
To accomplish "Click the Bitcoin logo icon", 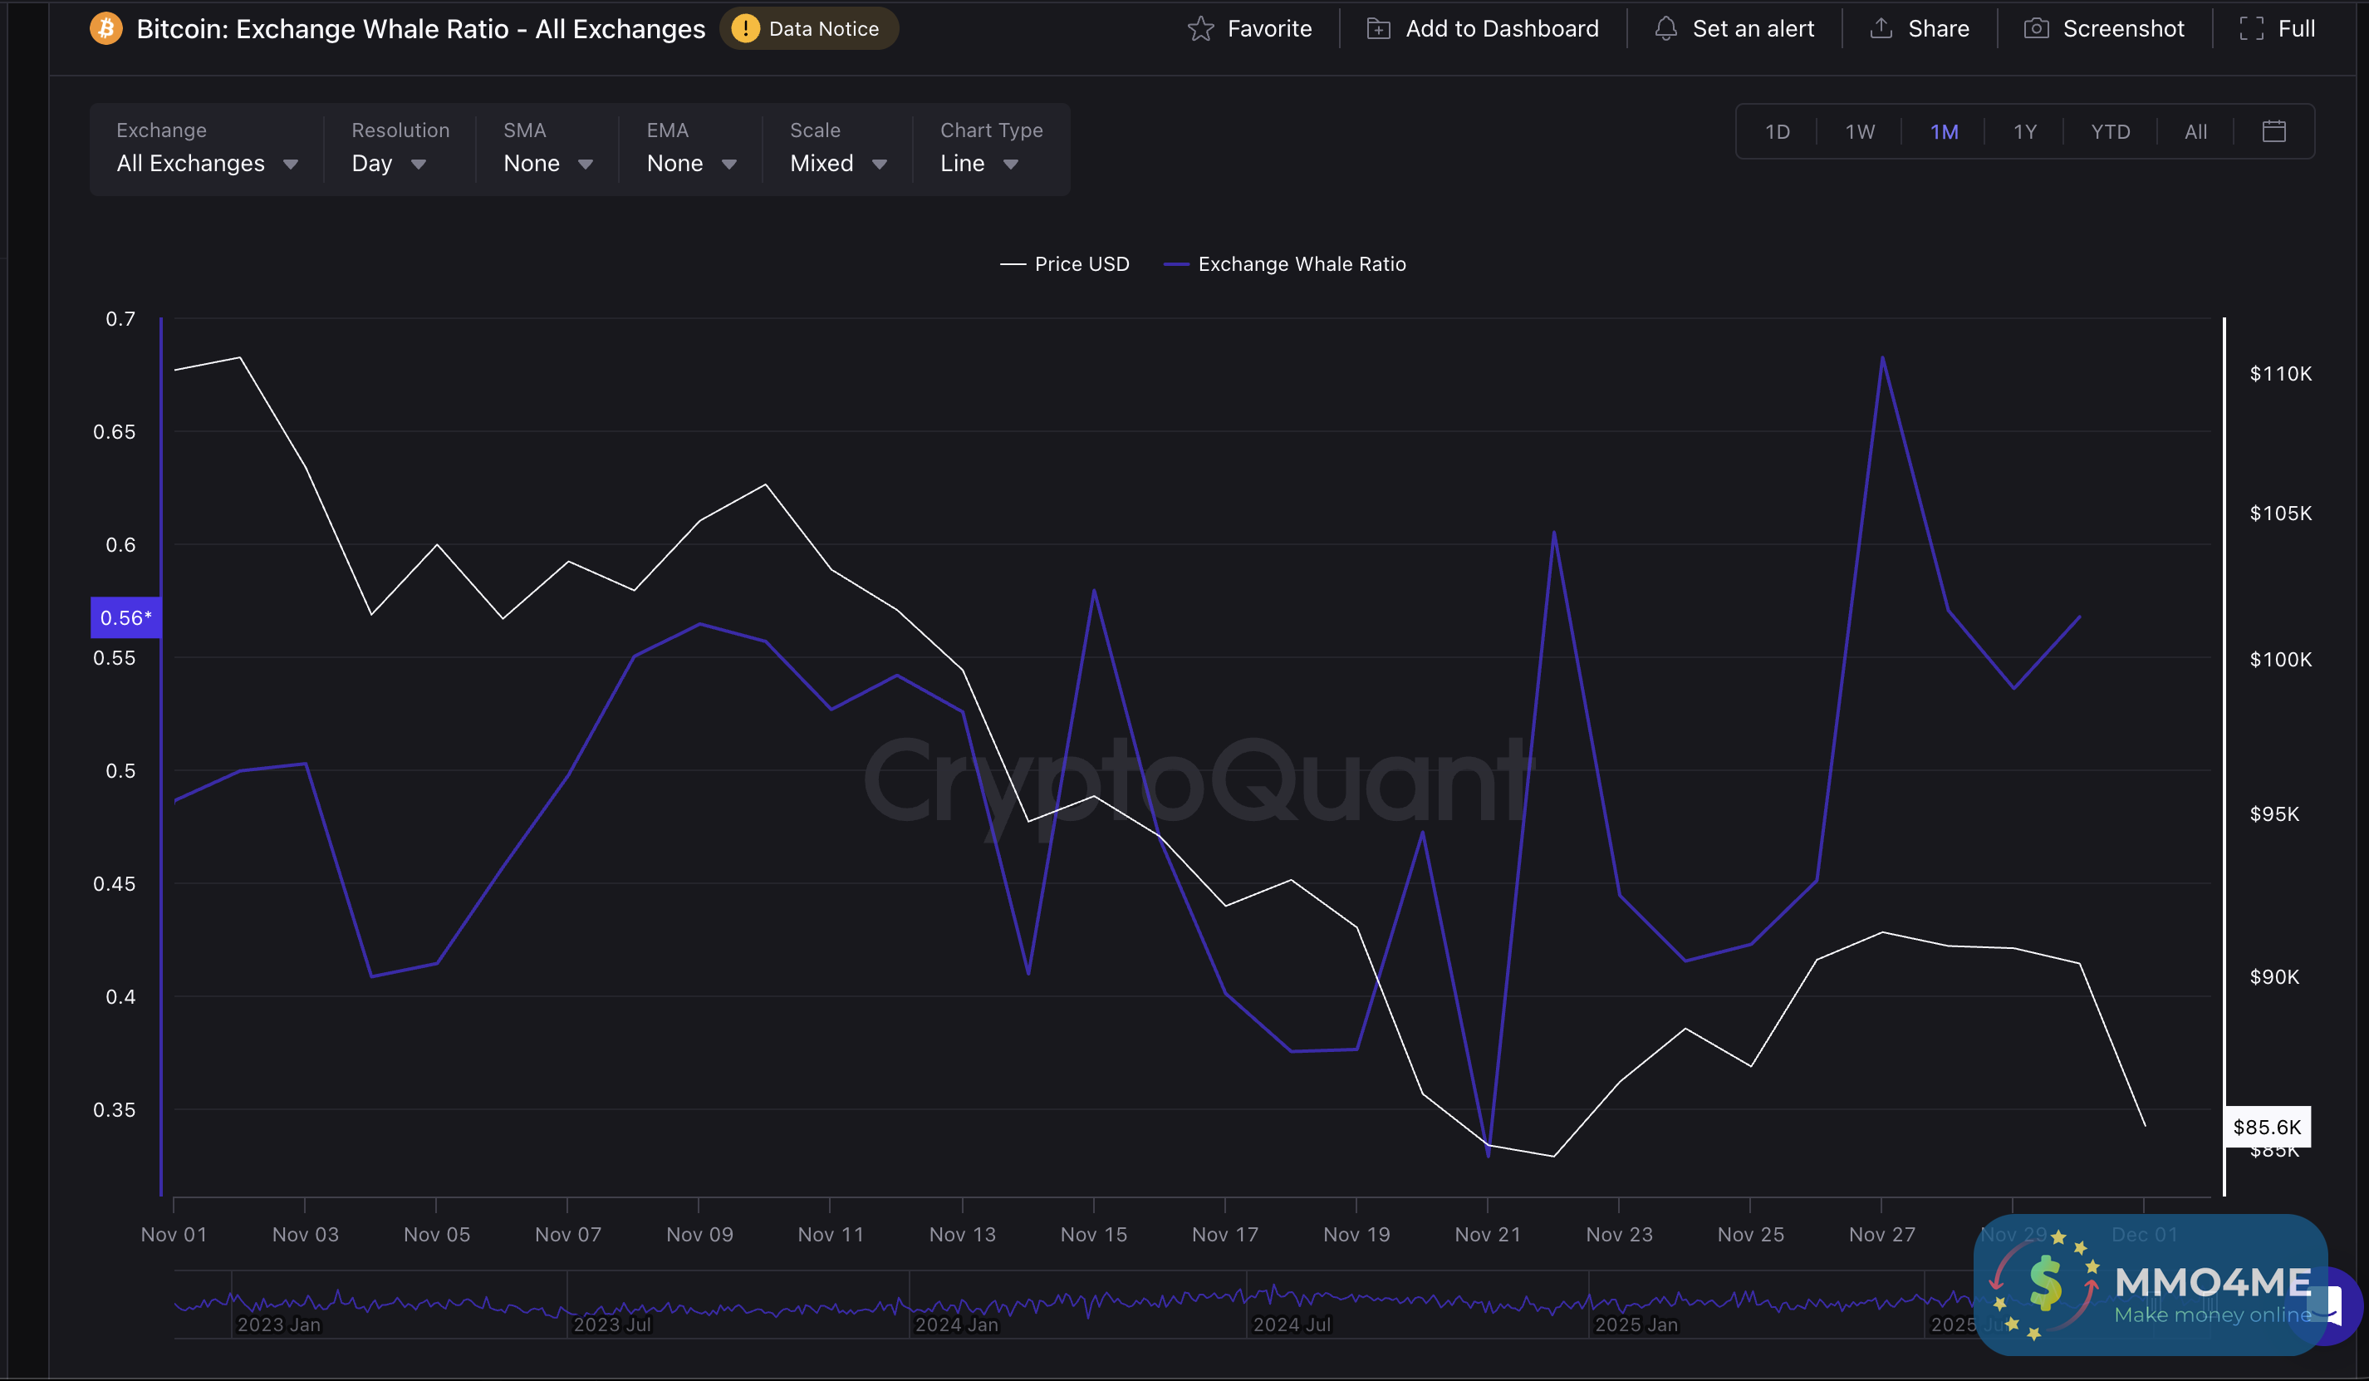I will pos(106,29).
